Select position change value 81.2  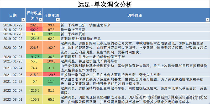[x=51, y=90]
